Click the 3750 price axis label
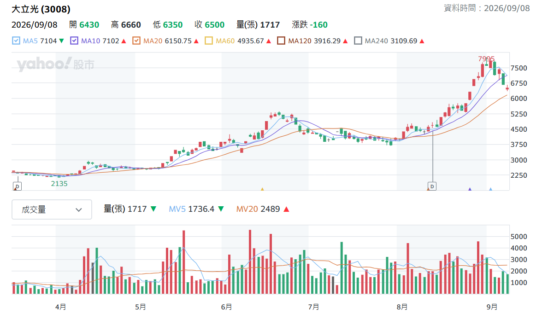 tap(519, 145)
